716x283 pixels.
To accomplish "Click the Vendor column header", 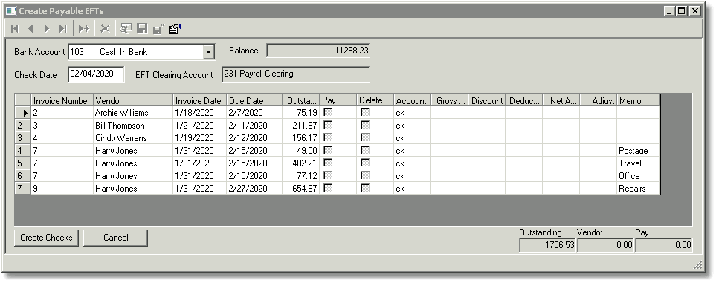I will (133, 100).
